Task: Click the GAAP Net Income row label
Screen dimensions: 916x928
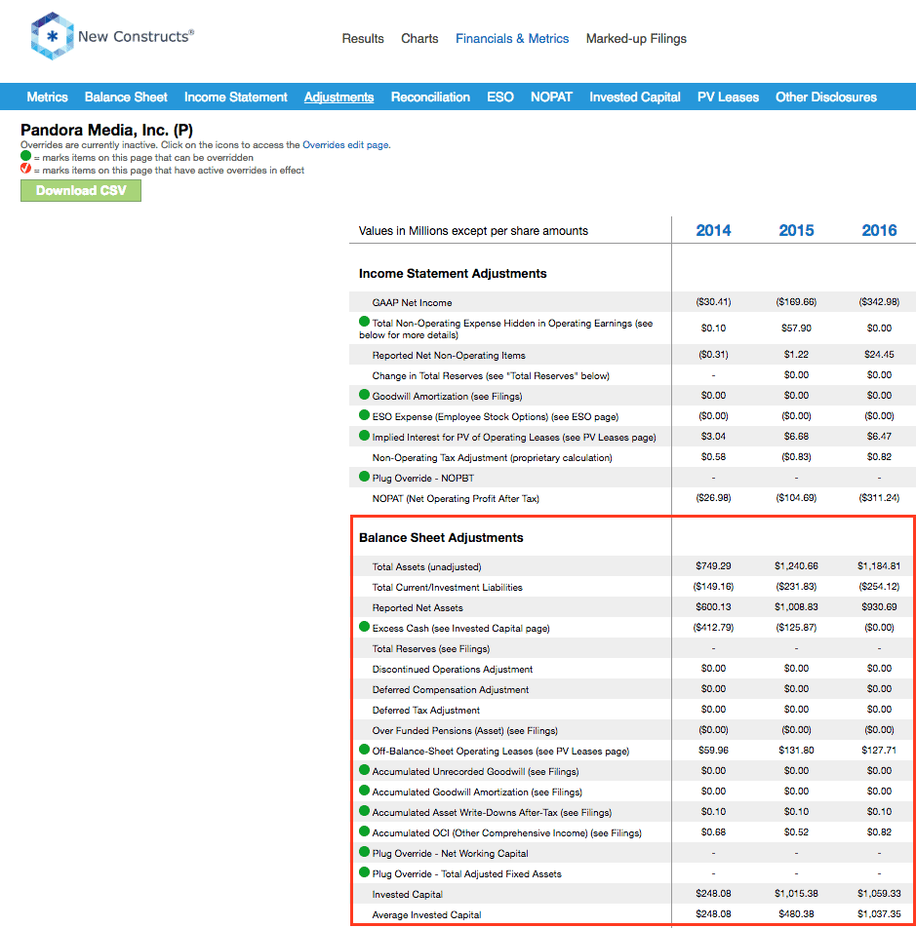Action: [412, 302]
